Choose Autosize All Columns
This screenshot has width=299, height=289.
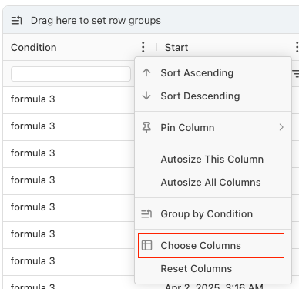[x=213, y=183]
